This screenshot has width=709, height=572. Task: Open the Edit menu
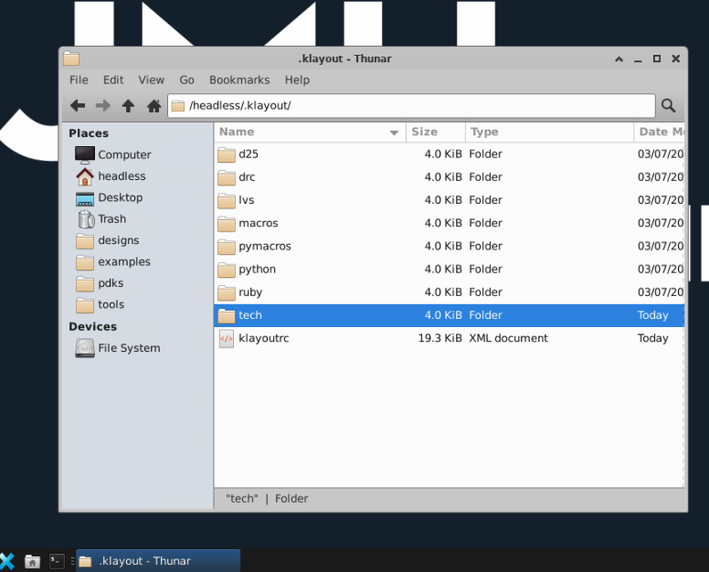tap(113, 80)
